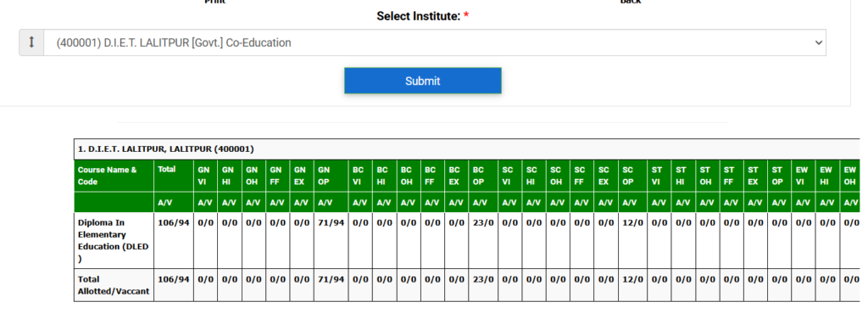Click the 'Select Institute:' label

click(x=423, y=16)
